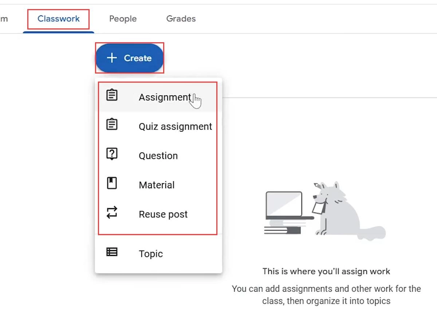Choose Quiz assignment from the menu

click(x=175, y=126)
